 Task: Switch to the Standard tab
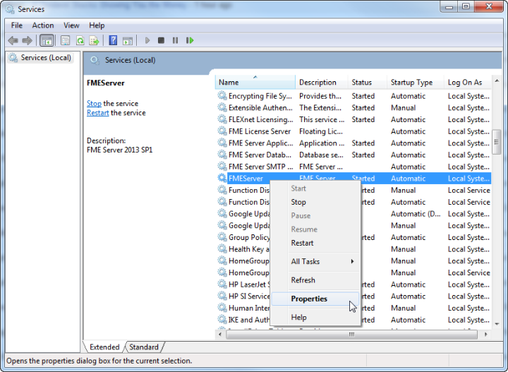(x=144, y=347)
